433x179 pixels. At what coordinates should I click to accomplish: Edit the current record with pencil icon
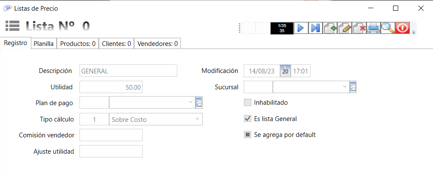[x=345, y=28]
